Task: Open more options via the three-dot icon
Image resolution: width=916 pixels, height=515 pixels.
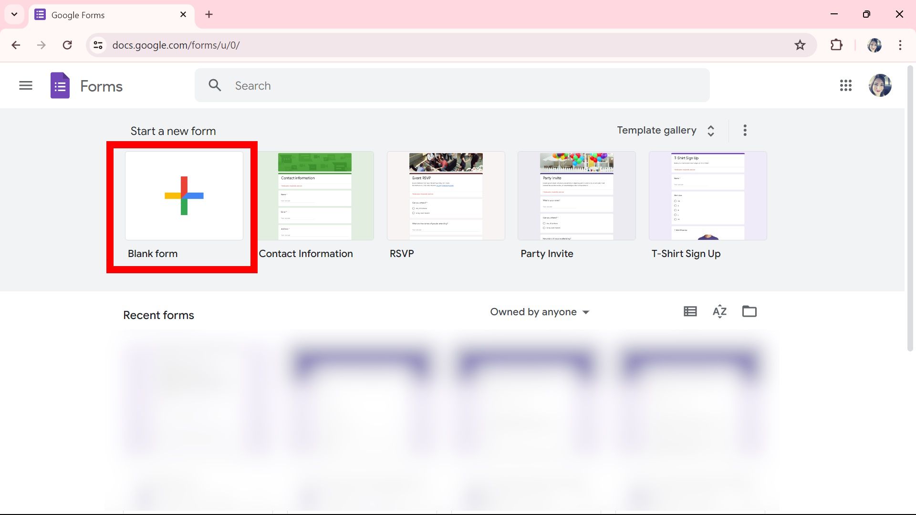Action: 745,130
